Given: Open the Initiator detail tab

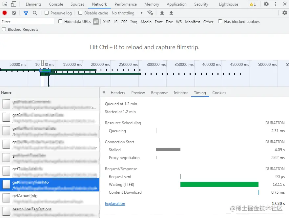Looking at the screenshot, I should [x=181, y=93].
